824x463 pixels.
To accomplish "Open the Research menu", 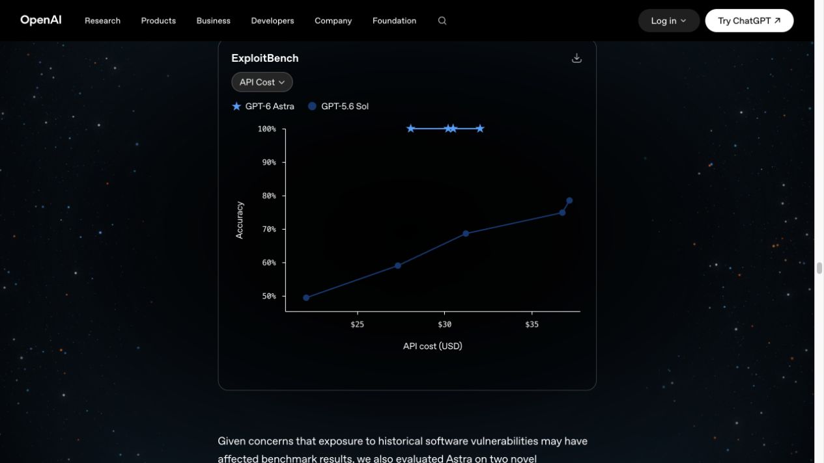I will point(102,21).
